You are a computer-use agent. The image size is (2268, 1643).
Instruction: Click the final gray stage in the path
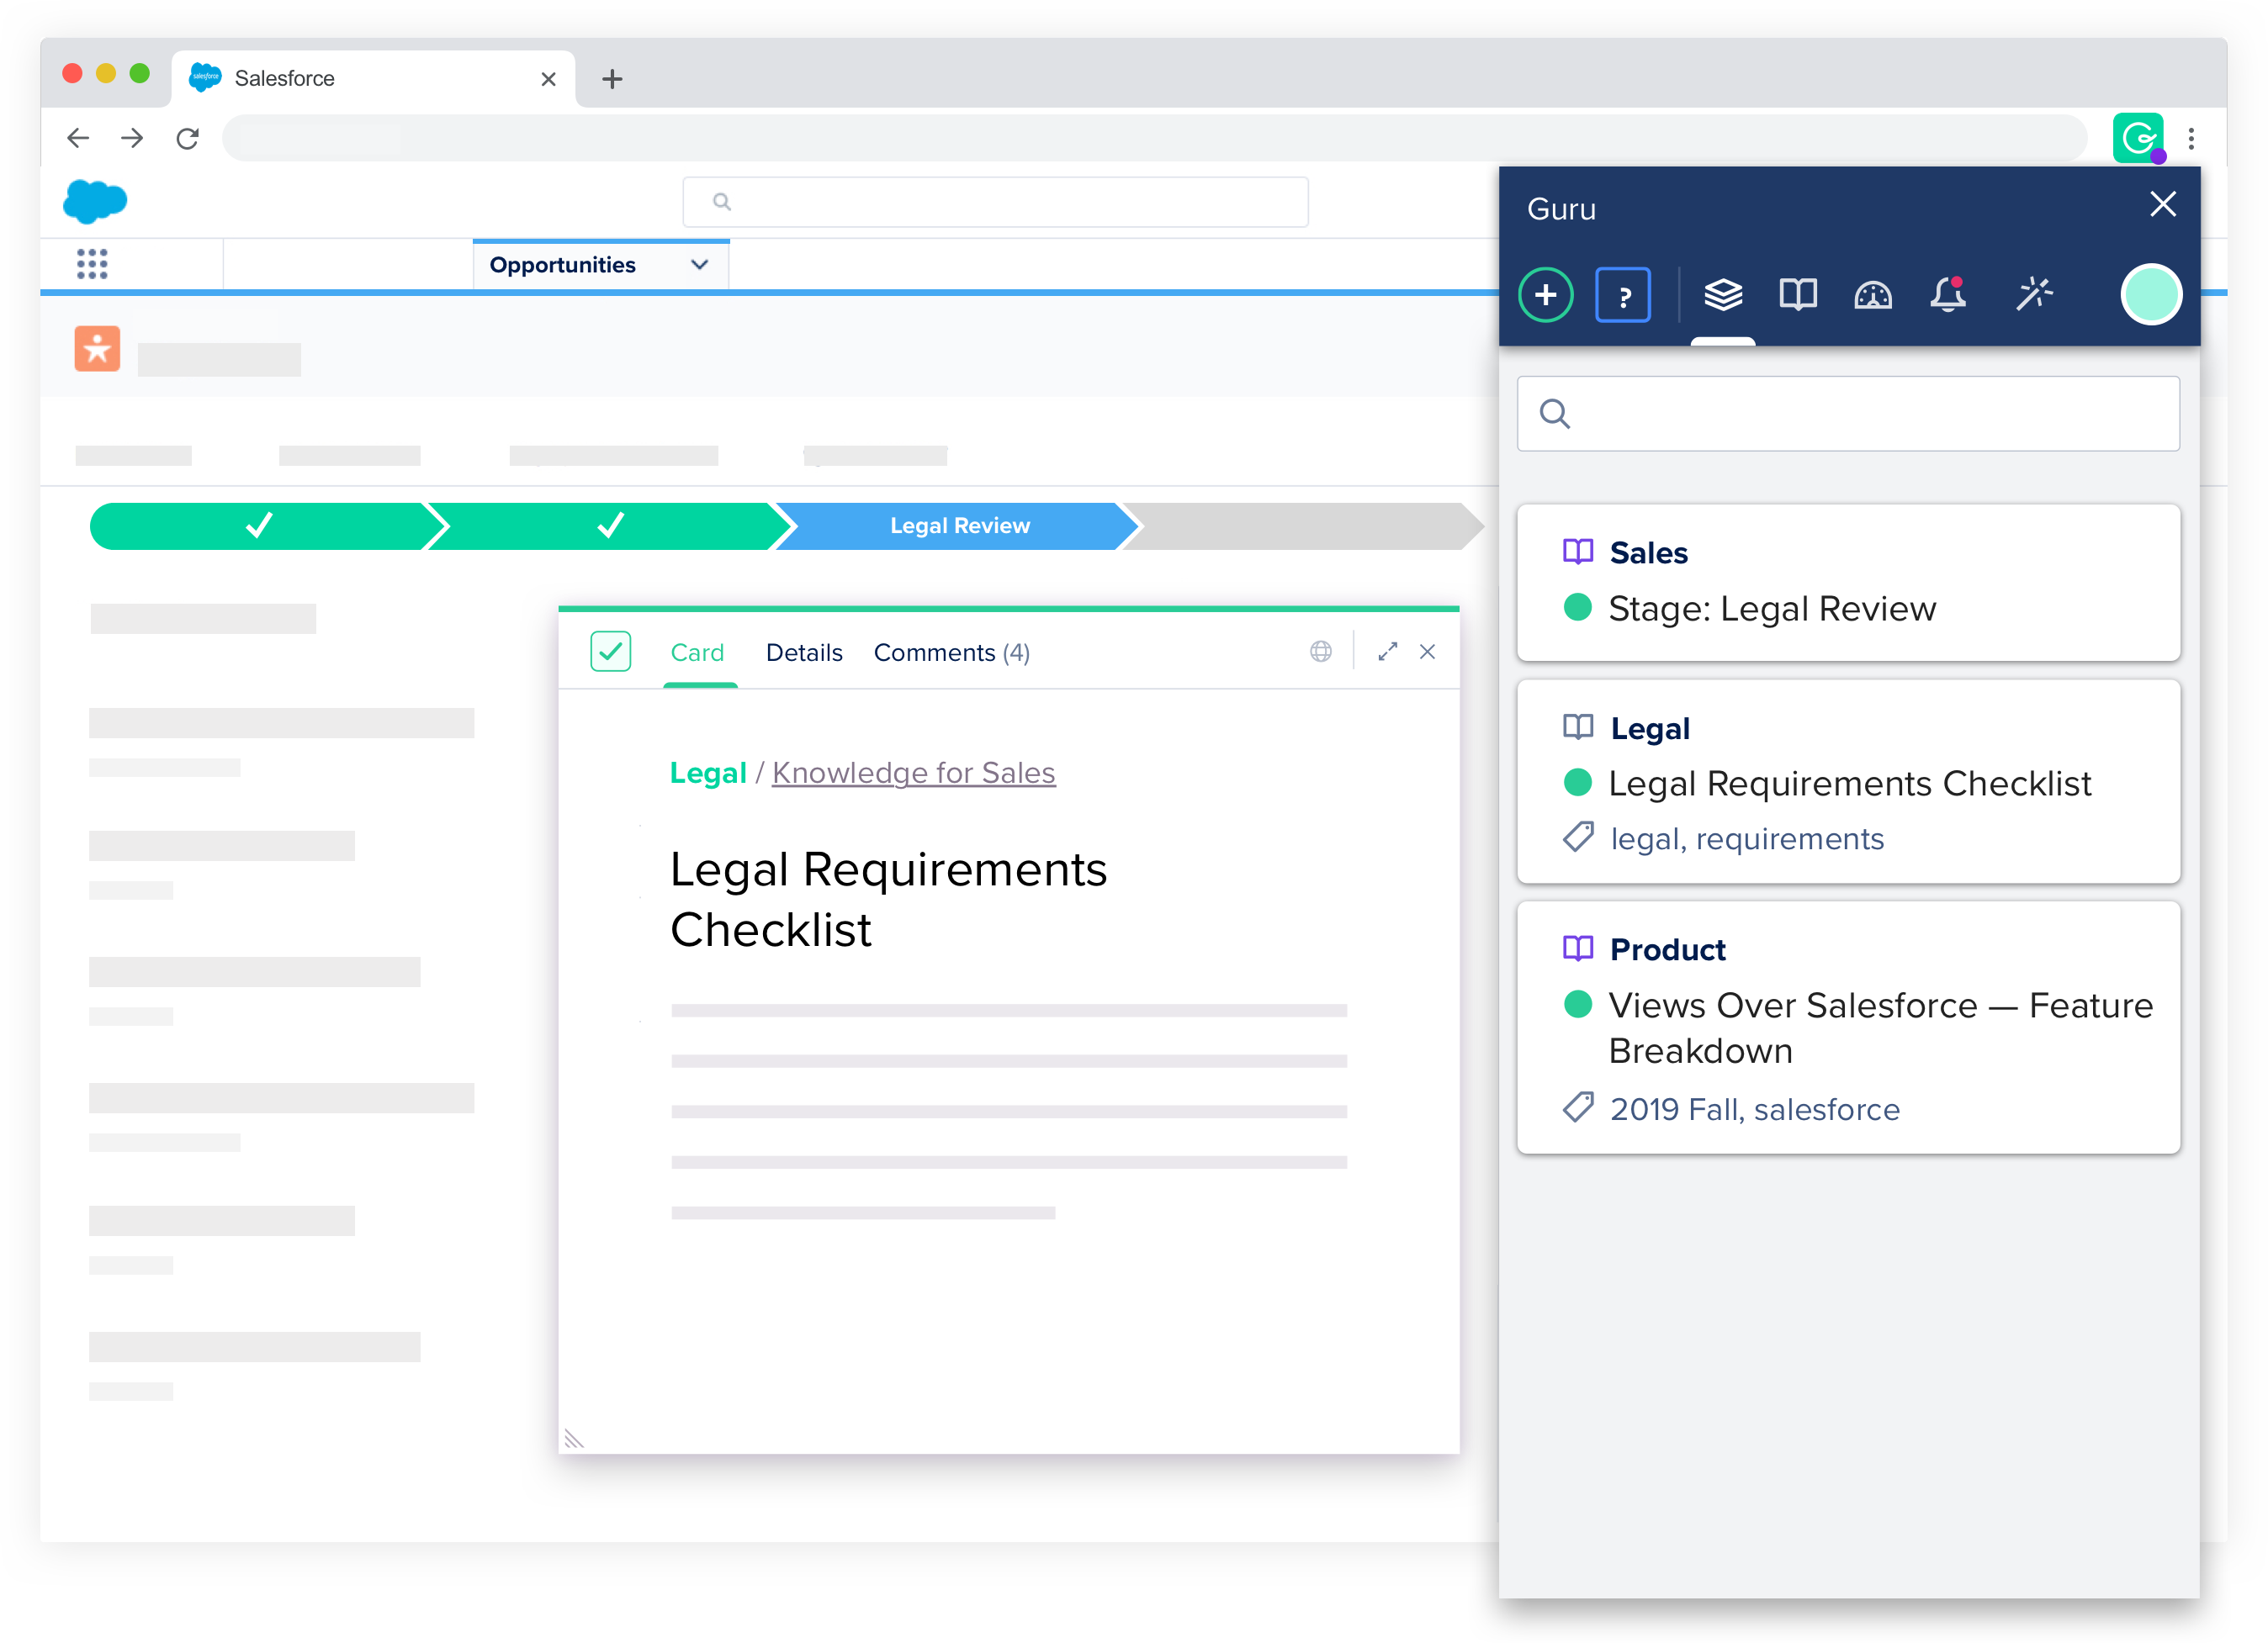(1306, 526)
